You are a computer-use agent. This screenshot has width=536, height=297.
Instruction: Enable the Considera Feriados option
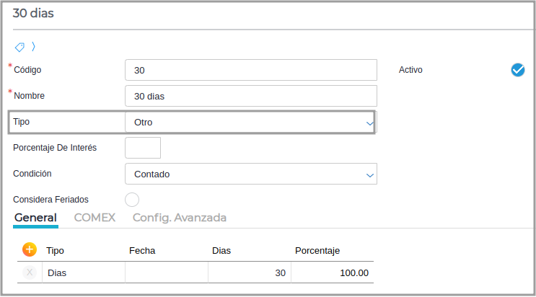click(x=132, y=200)
